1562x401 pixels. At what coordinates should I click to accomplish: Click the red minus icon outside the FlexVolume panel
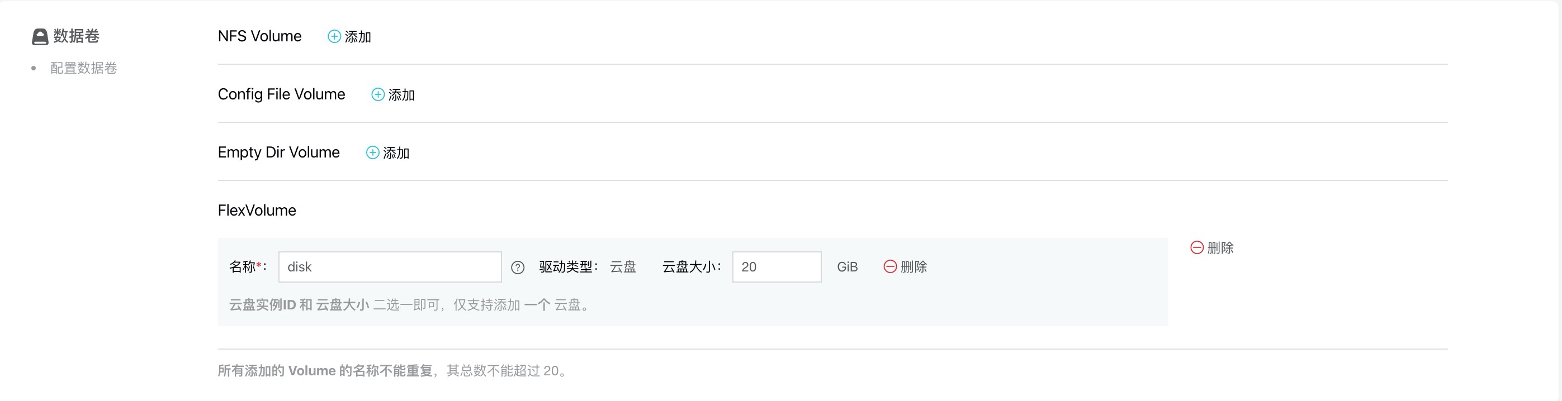pos(1197,247)
